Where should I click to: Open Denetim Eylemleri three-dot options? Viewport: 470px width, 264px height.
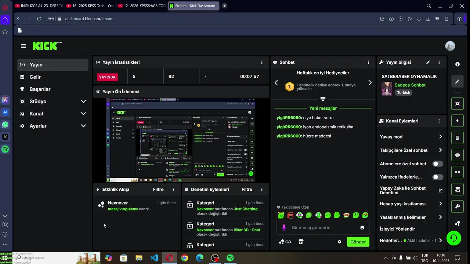(262, 190)
